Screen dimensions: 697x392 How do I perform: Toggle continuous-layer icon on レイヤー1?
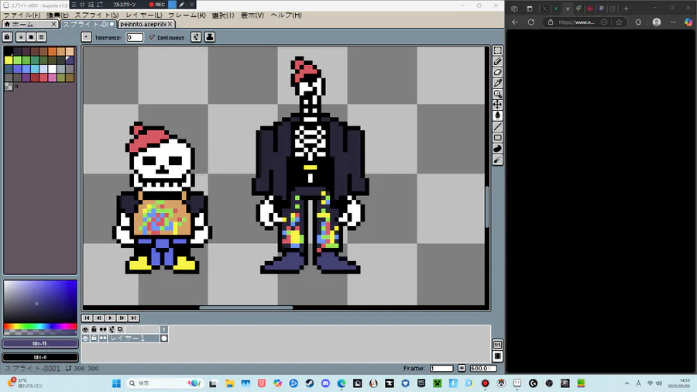[x=103, y=339]
